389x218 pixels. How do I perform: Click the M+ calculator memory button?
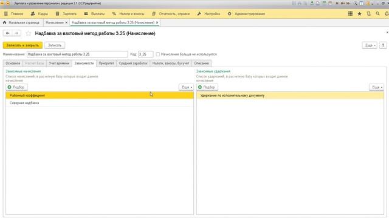tap(343, 4)
